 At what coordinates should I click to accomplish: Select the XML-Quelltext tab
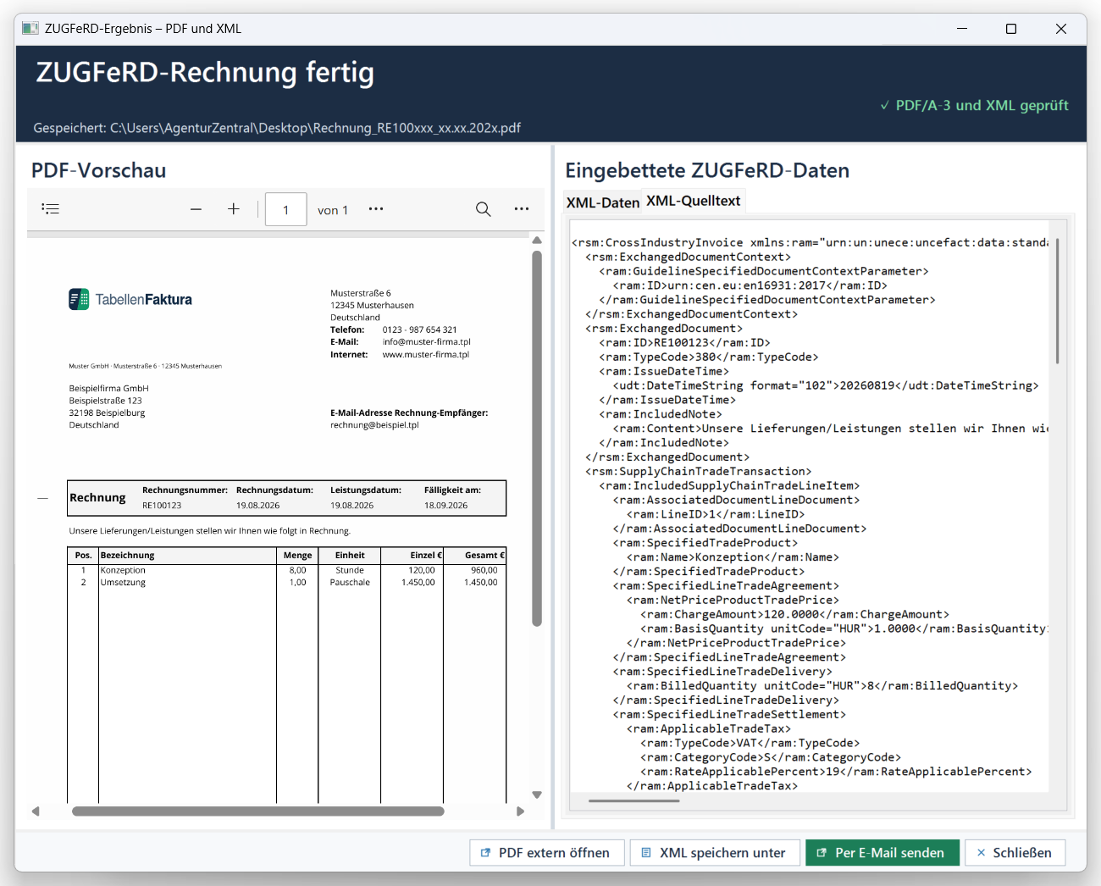pyautogui.click(x=693, y=201)
